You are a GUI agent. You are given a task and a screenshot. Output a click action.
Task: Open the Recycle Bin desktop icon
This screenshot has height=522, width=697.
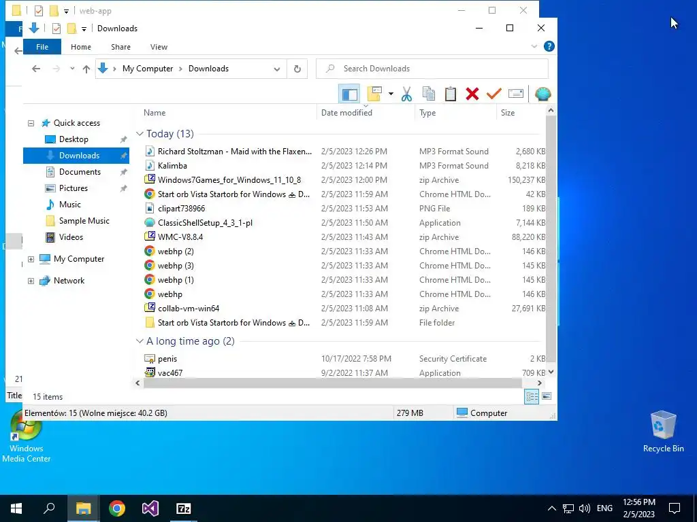(663, 432)
